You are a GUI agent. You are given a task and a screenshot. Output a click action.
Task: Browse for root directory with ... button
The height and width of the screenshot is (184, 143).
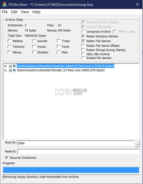(137, 144)
